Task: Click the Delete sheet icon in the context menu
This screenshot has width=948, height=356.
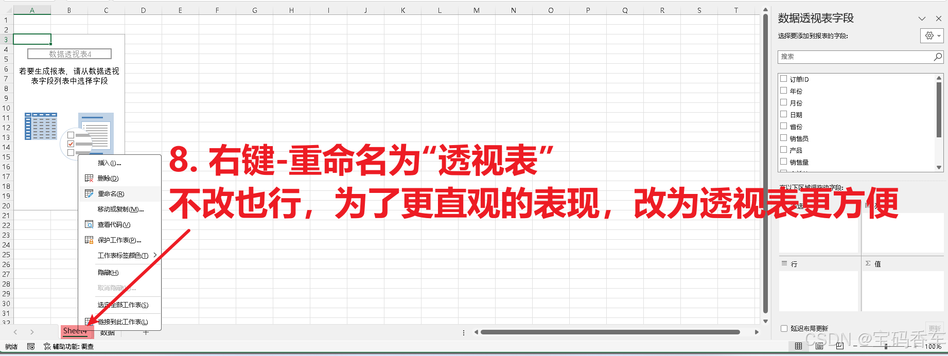Action: 89,178
